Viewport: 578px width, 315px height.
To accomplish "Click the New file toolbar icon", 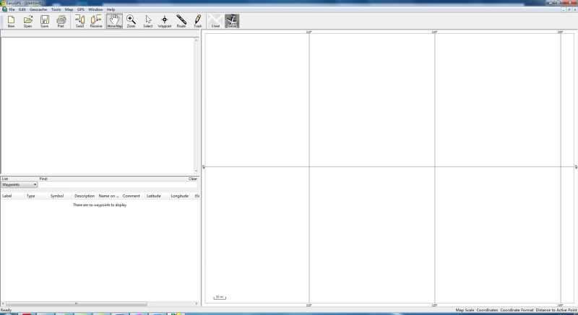I will coord(11,21).
